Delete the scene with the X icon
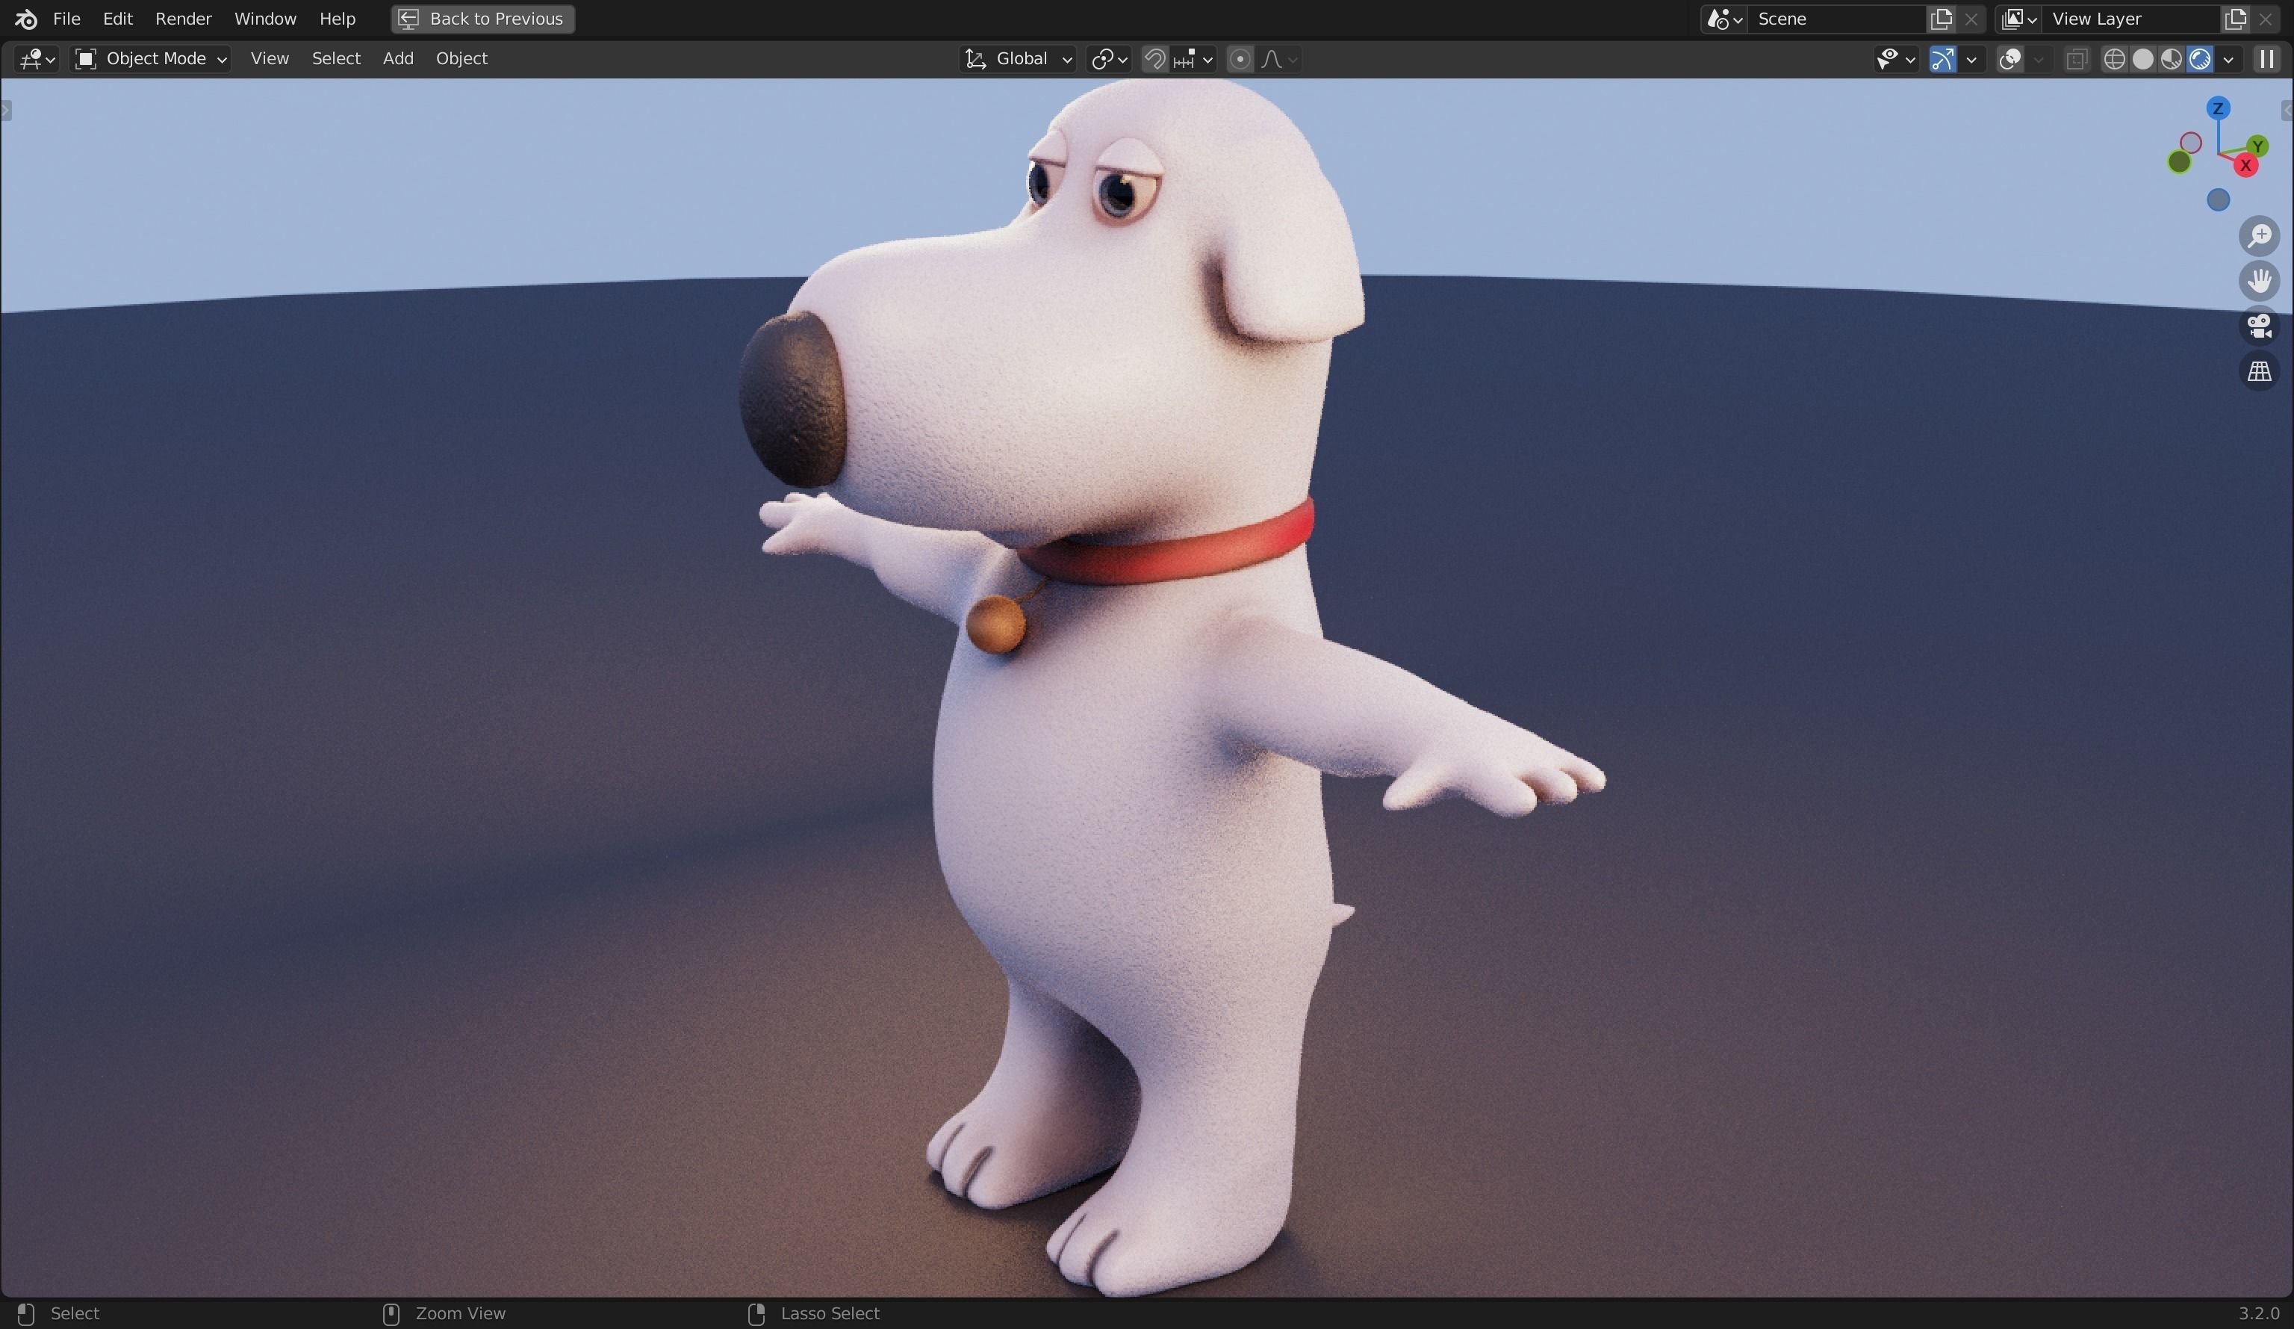The image size is (2294, 1329). tap(1971, 19)
